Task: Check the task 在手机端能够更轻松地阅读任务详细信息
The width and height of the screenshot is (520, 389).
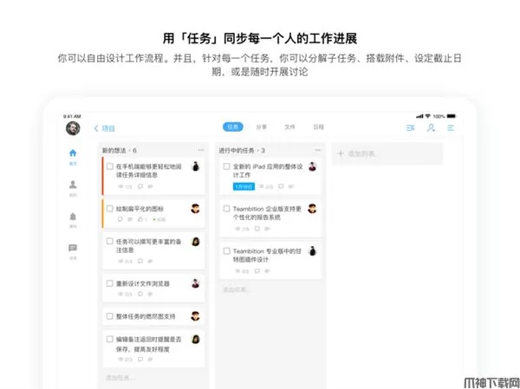Action: 110,166
